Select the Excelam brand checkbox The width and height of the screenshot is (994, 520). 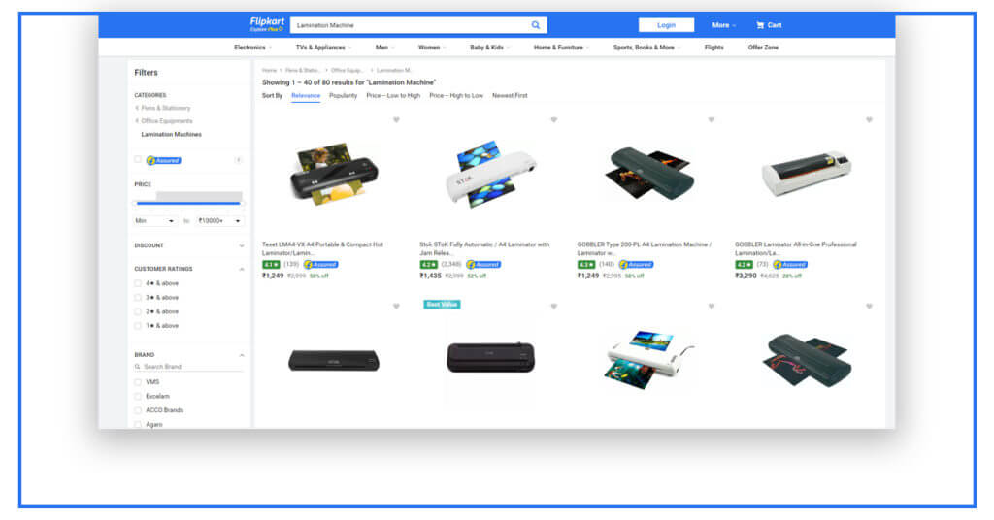tap(138, 397)
